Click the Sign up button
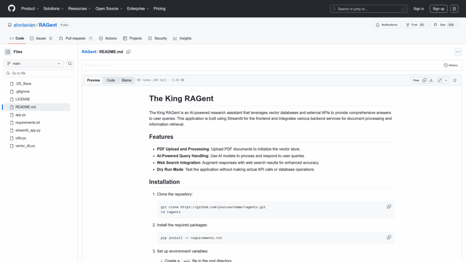Image resolution: width=466 pixels, height=262 pixels. (439, 9)
